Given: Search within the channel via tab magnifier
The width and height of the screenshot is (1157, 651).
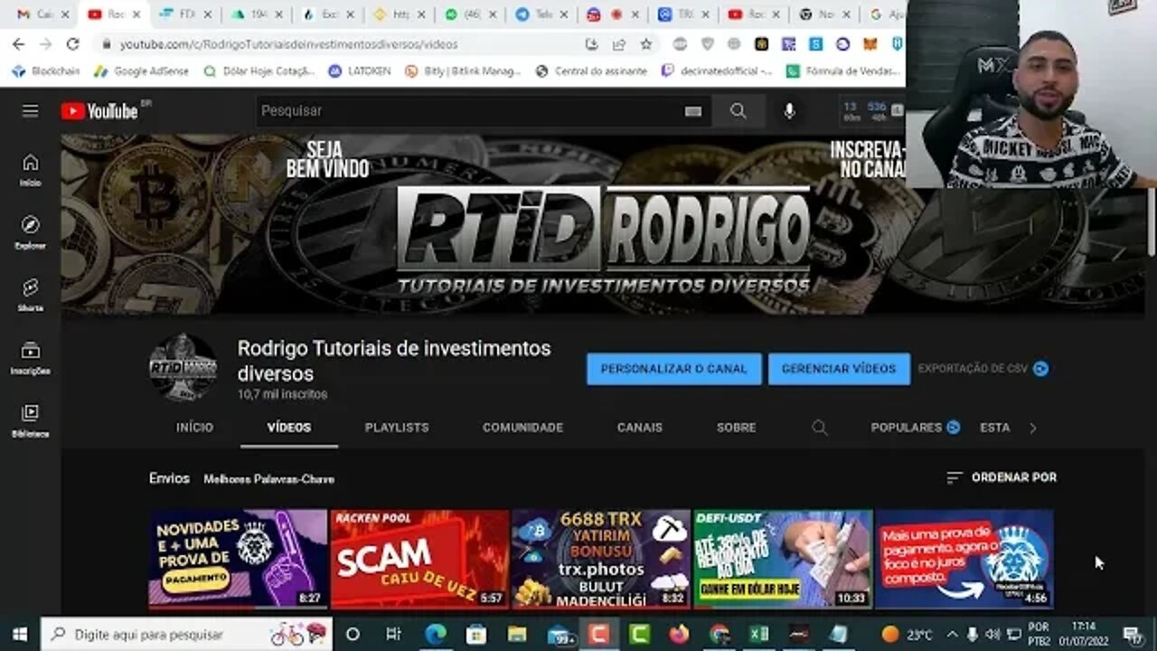Looking at the screenshot, I should point(819,428).
